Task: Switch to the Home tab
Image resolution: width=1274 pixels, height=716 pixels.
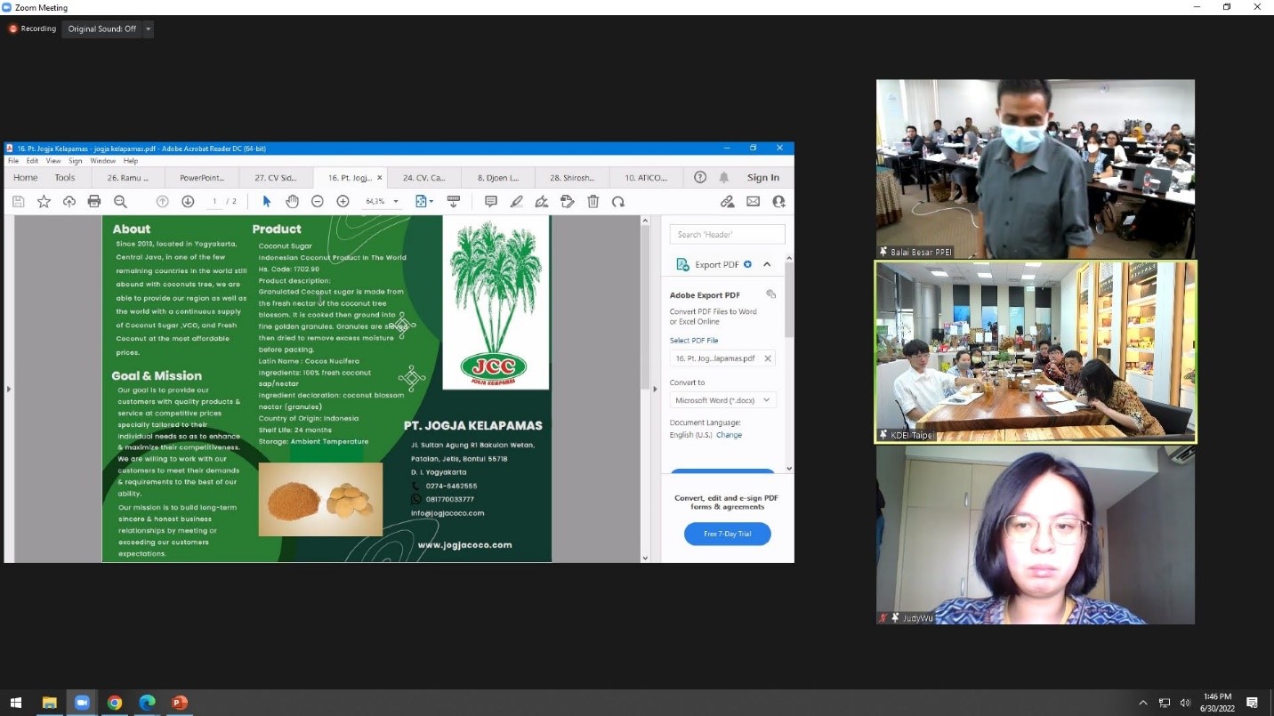Action: tap(25, 177)
